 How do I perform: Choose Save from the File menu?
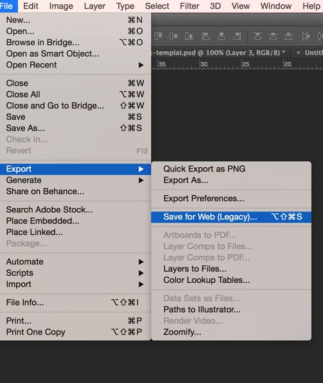click(75, 117)
